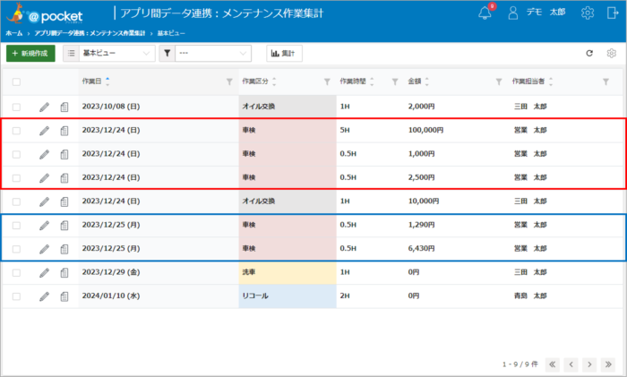The width and height of the screenshot is (627, 377).
Task: Open the user profile icon
Action: pyautogui.click(x=512, y=13)
